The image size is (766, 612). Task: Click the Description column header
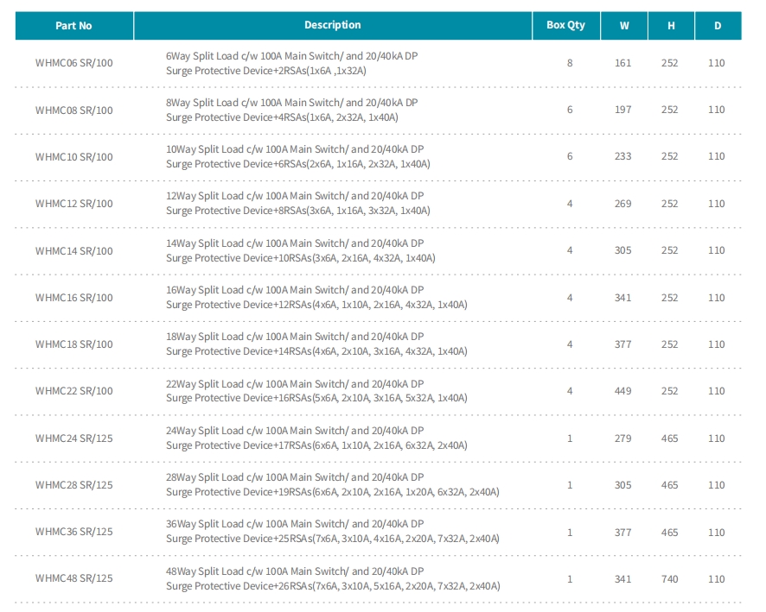pyautogui.click(x=333, y=25)
